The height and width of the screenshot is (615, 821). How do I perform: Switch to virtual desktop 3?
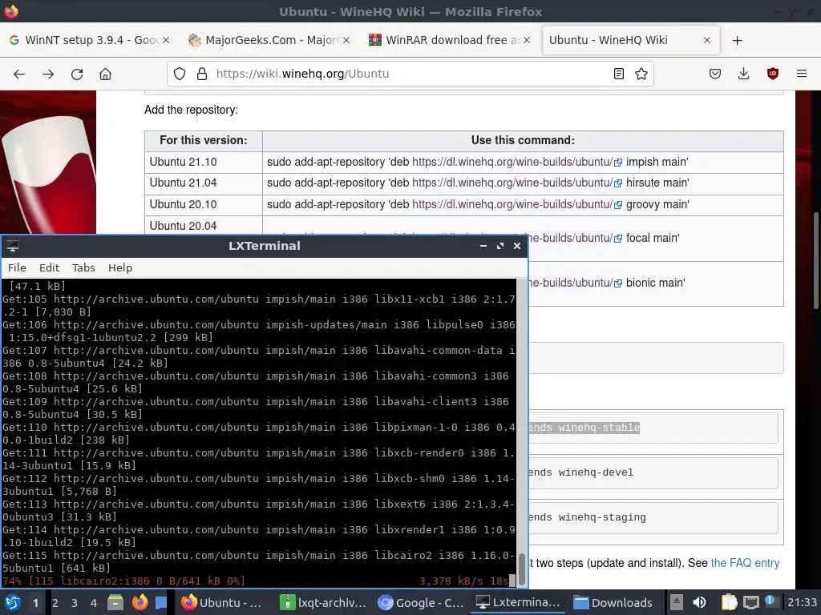point(75,603)
